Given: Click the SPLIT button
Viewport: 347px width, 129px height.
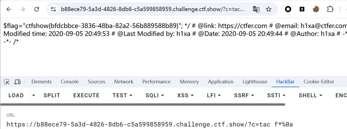Looking at the screenshot, I should pyautogui.click(x=52, y=95).
